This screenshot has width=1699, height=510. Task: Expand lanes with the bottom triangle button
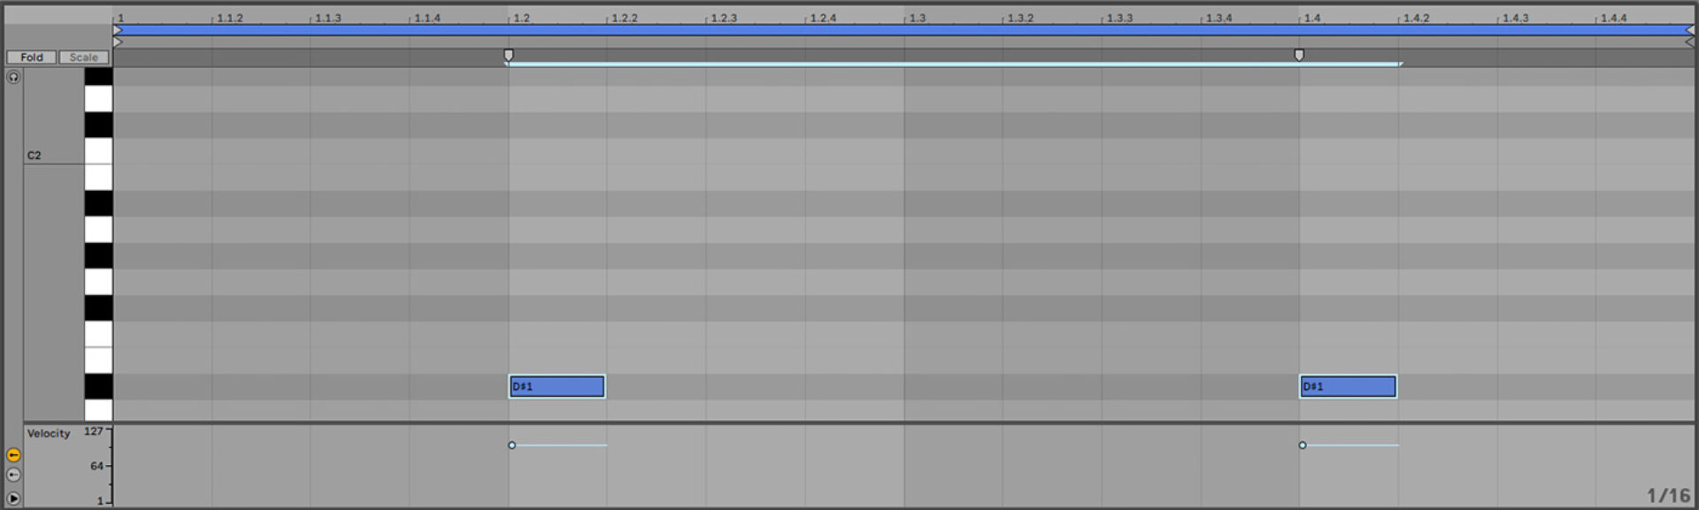pyautogui.click(x=13, y=498)
